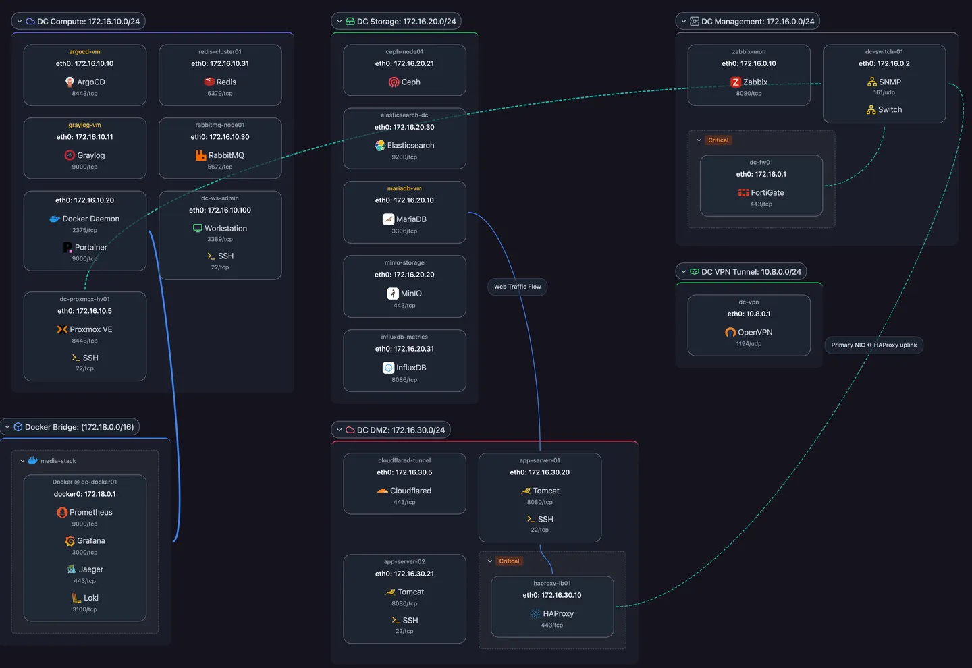This screenshot has width=972, height=668.
Task: Click the DC DMZ: 172.16.30.0/24 title
Action: click(x=401, y=430)
